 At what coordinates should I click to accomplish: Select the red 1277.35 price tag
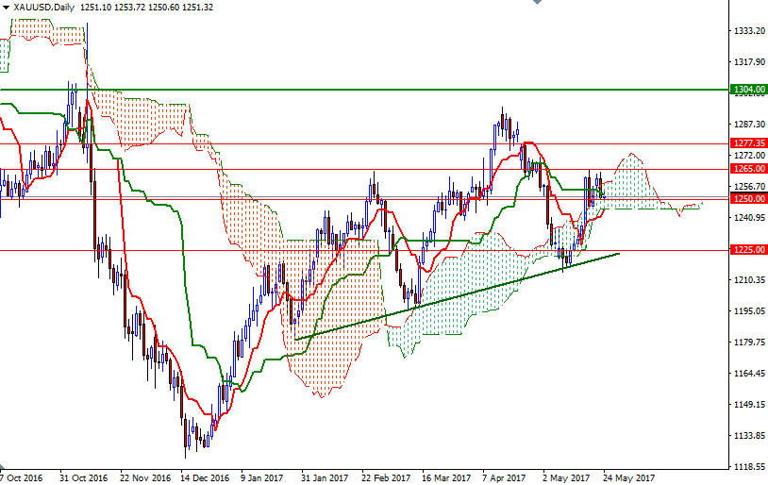click(x=747, y=143)
